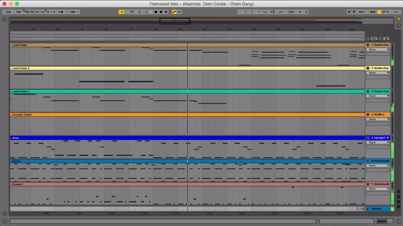Select arrangement position field 79. 2. 3
The image size is (403, 226).
tap(136, 12)
